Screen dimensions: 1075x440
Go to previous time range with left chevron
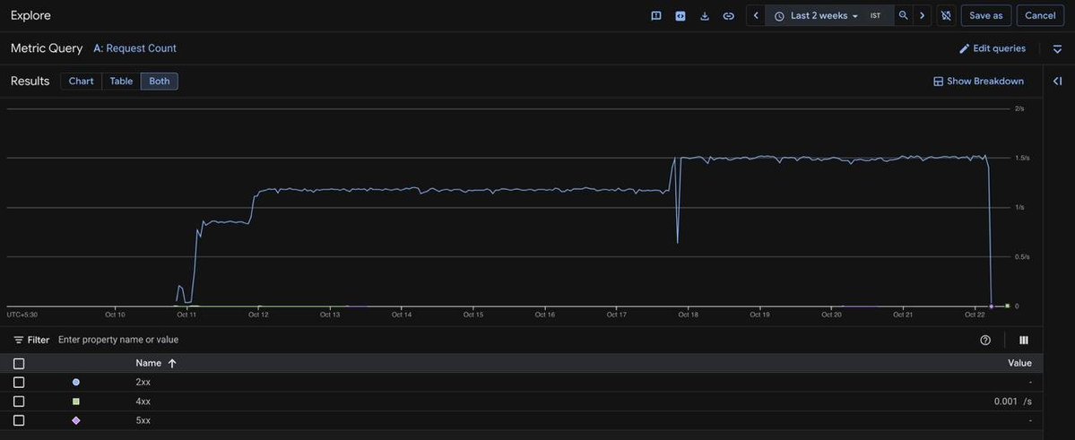756,16
